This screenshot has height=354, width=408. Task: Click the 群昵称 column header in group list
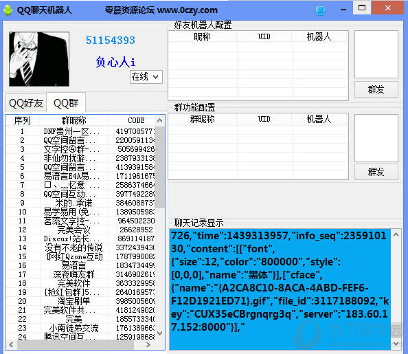point(74,120)
